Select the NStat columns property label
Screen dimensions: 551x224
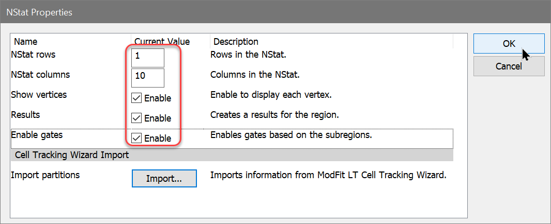click(40, 75)
